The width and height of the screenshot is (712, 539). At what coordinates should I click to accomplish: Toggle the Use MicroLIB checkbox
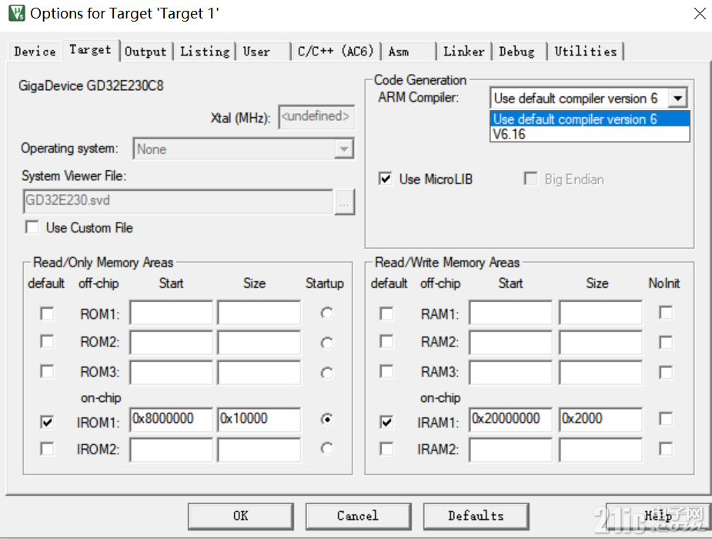(385, 179)
